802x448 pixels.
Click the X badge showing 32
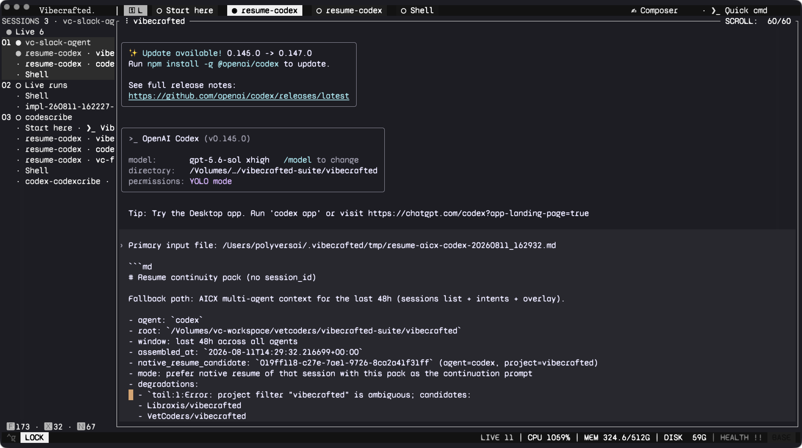tap(53, 427)
